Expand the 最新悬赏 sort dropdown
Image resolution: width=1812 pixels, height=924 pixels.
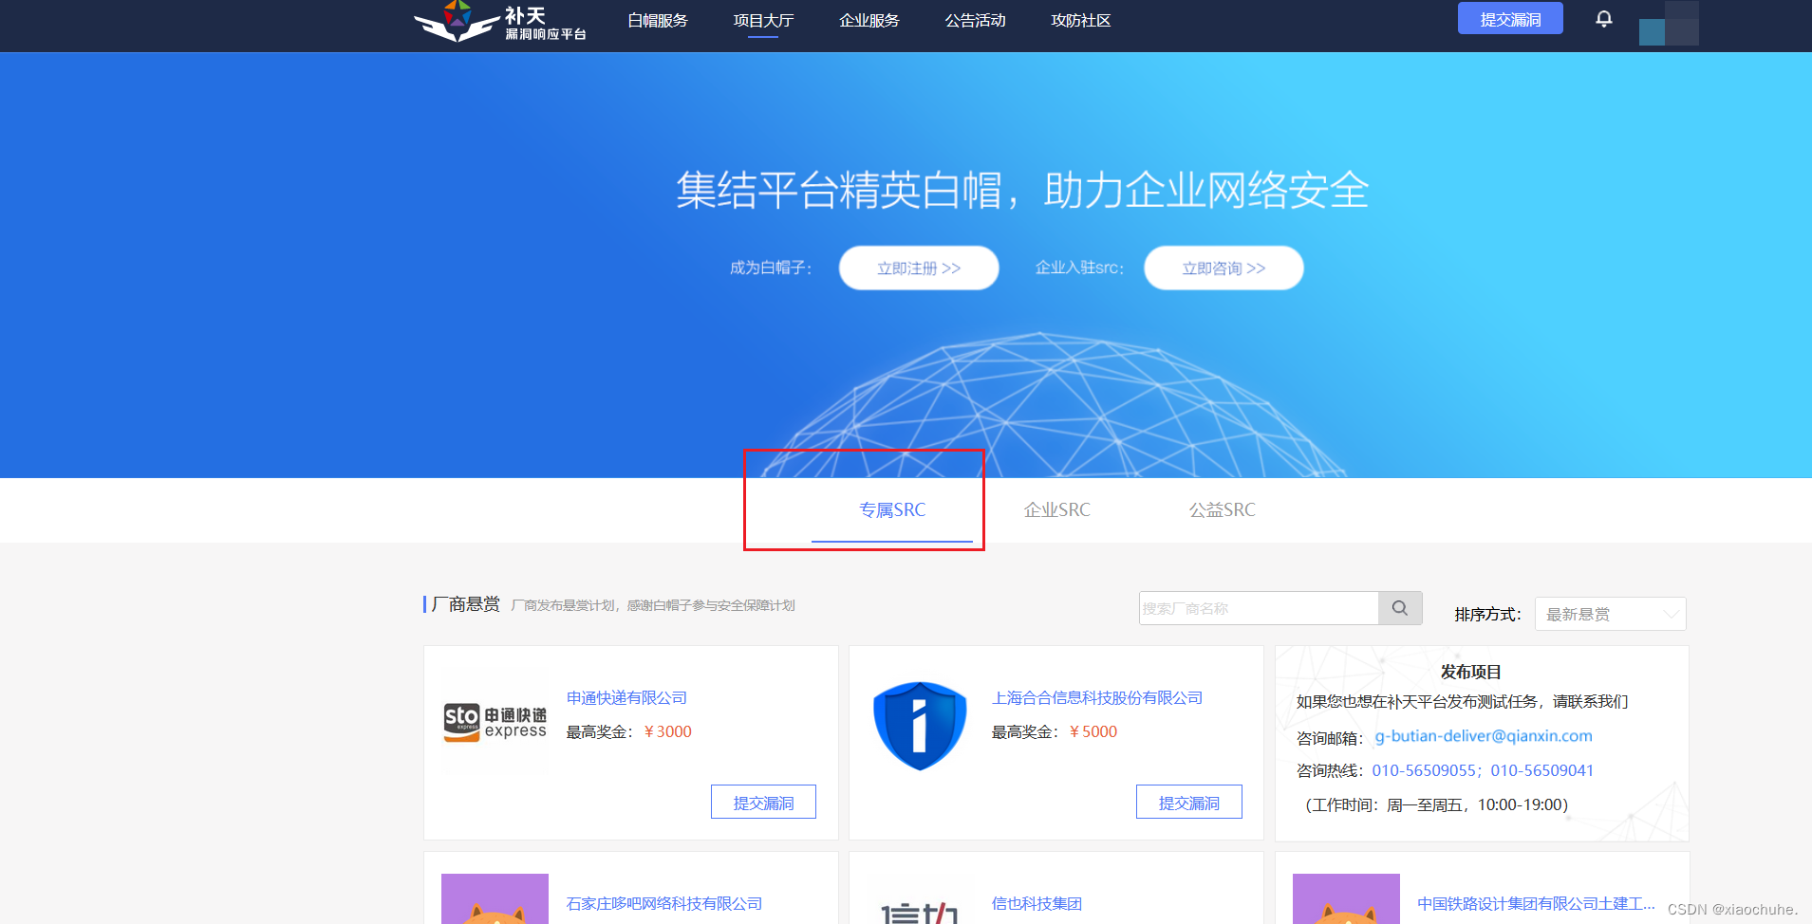(x=1610, y=614)
